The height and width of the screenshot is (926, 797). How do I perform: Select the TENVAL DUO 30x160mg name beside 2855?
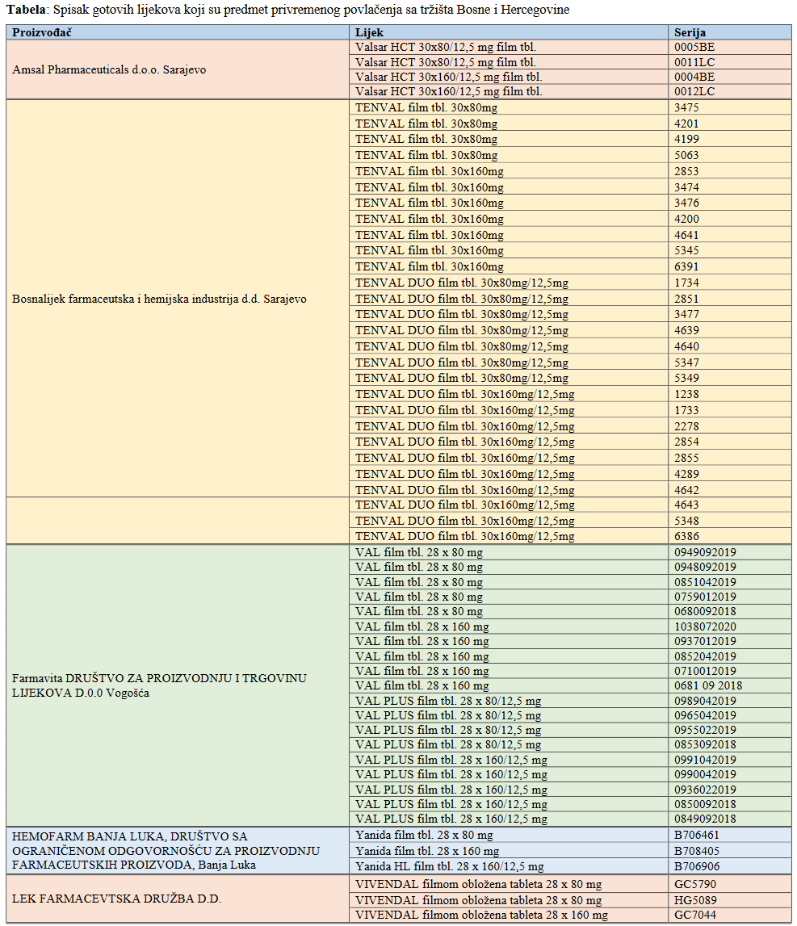pos(465,459)
